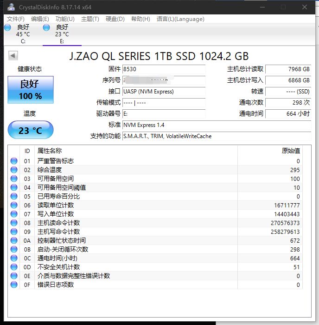Viewport: 319px width, 325px height.
Task: Click raw value 258279613 in row 09
Action: pos(285,232)
